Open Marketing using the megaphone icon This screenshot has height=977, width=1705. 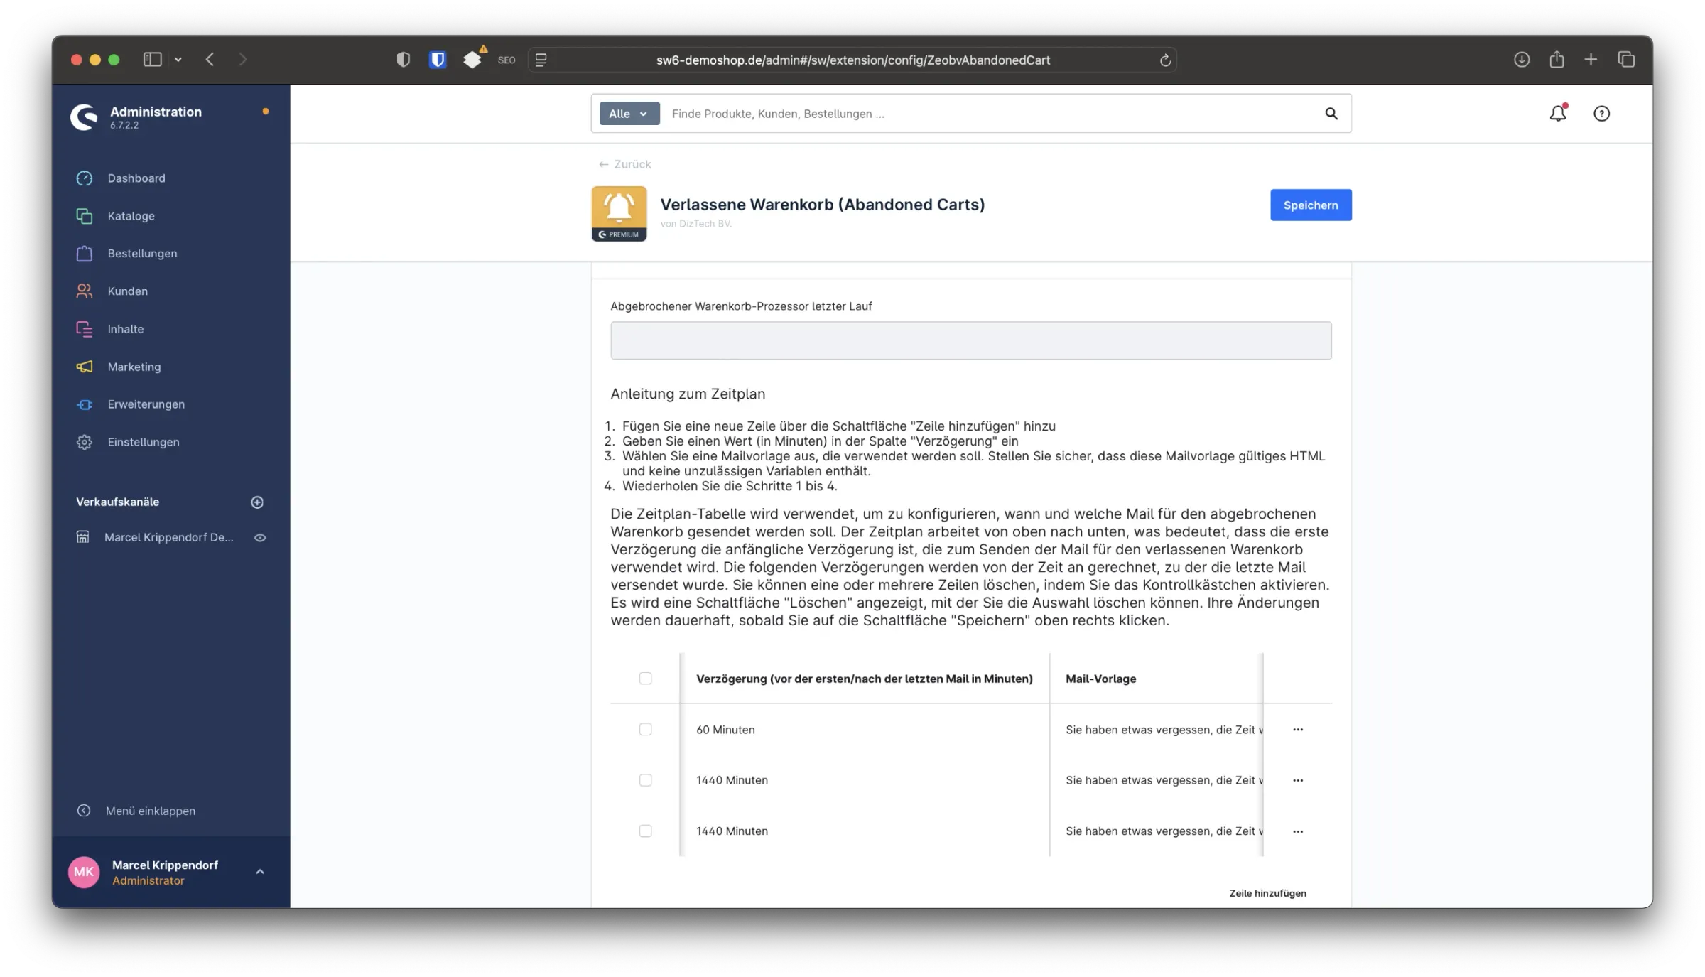point(84,367)
